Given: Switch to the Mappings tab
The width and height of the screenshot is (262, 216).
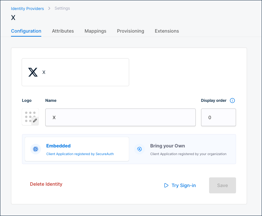Looking at the screenshot, I should click(96, 31).
